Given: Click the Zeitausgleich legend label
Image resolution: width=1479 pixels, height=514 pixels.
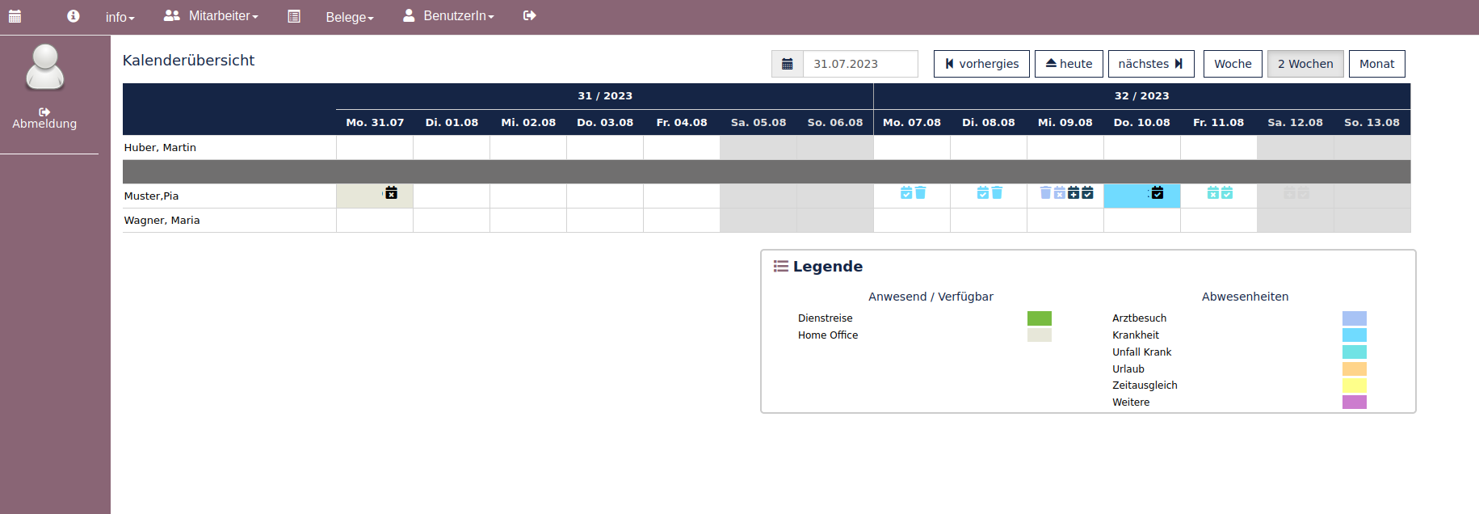Looking at the screenshot, I should click(1145, 385).
